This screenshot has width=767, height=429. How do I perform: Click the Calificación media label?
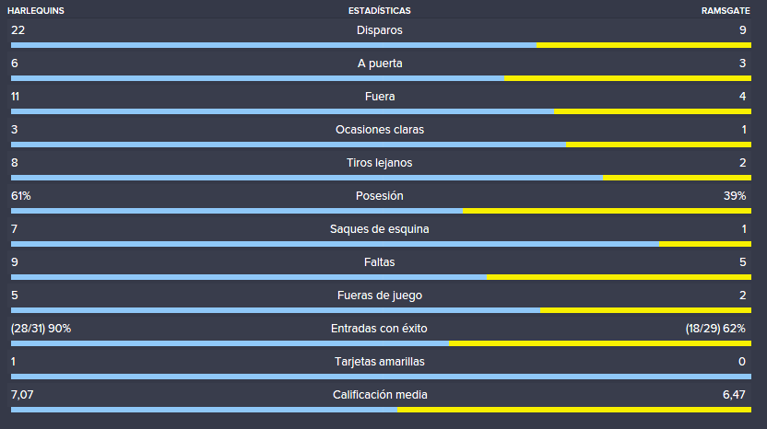380,395
